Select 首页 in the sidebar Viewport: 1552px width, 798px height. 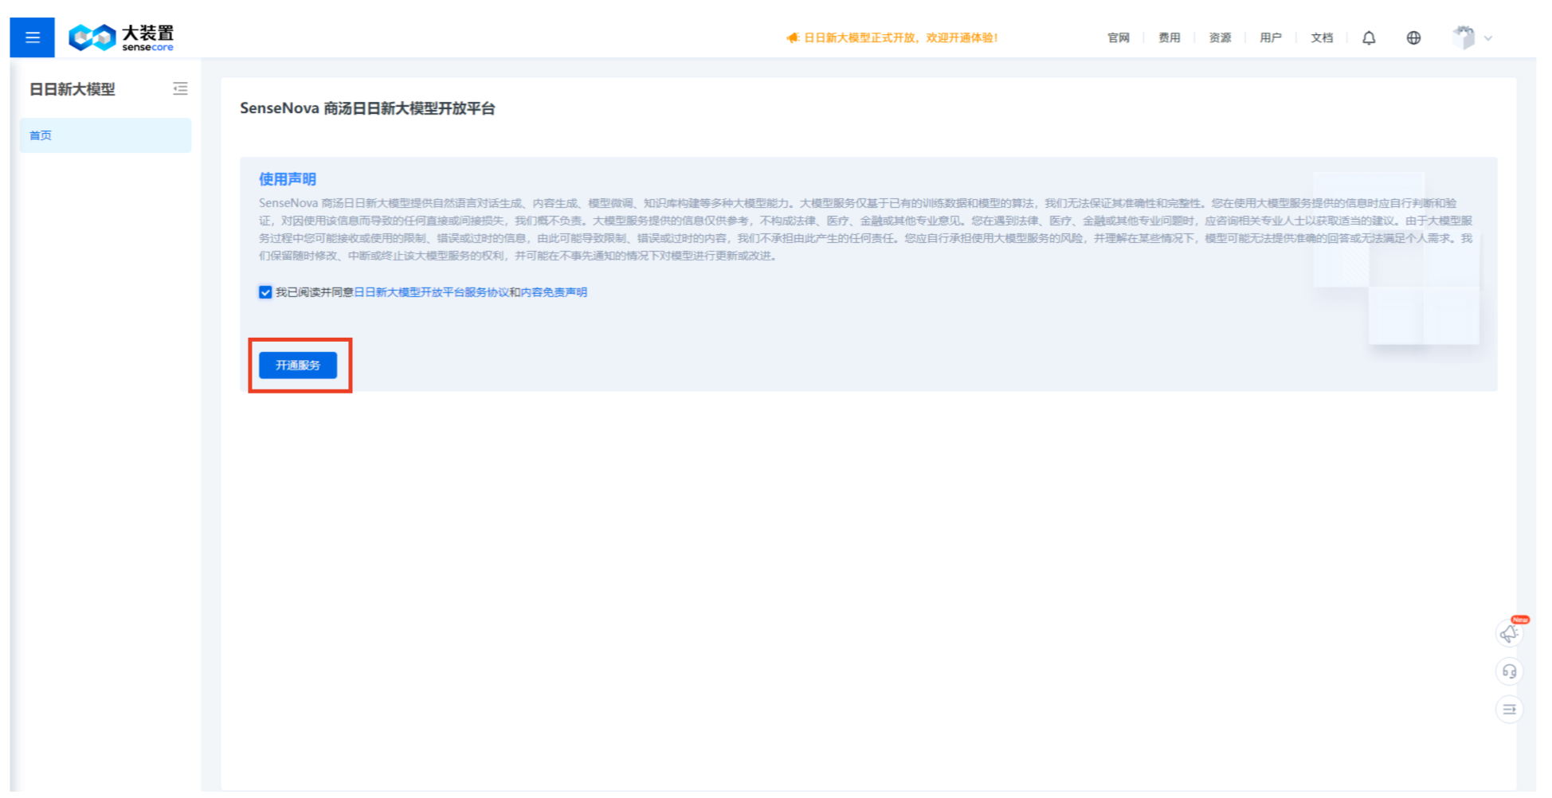pos(106,135)
